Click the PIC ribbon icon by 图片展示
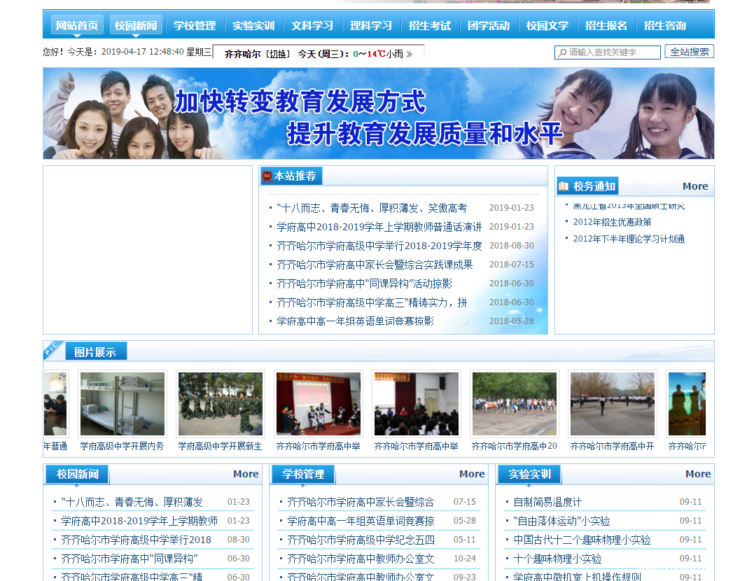The image size is (747, 581). click(53, 350)
